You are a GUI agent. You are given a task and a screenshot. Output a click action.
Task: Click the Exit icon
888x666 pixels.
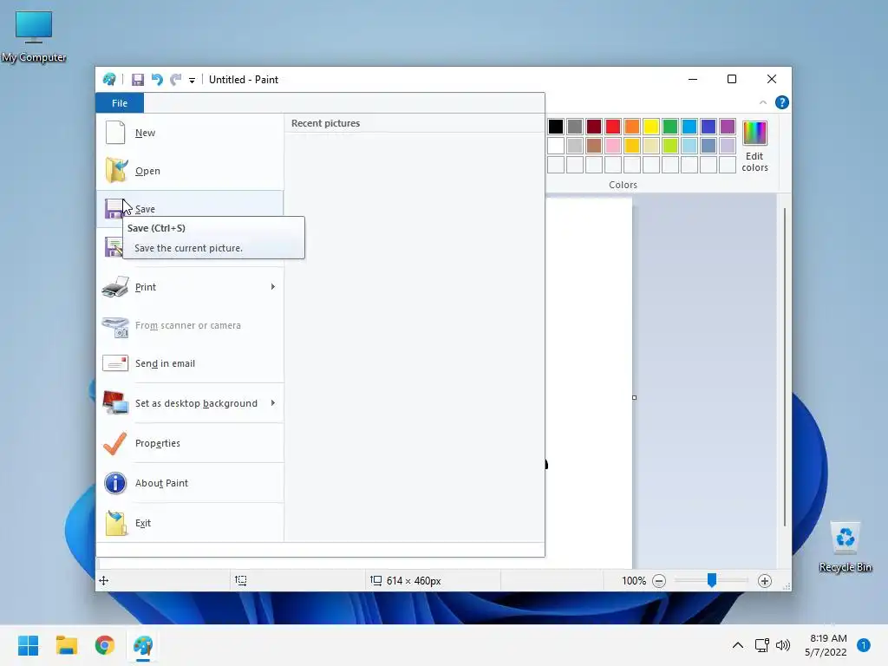tap(116, 523)
